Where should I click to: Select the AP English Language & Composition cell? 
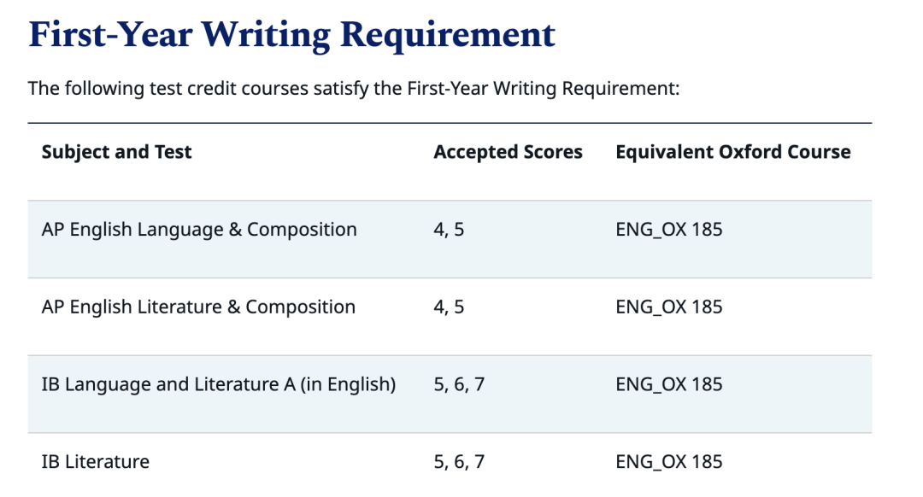click(x=199, y=230)
